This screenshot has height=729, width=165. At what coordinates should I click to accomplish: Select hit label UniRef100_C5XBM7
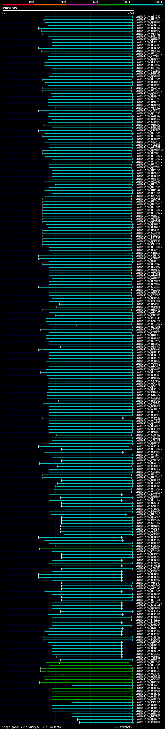click(x=148, y=71)
